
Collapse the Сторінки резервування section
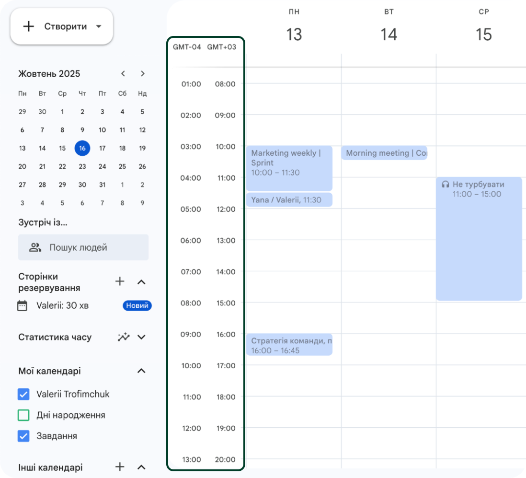pyautogui.click(x=141, y=282)
